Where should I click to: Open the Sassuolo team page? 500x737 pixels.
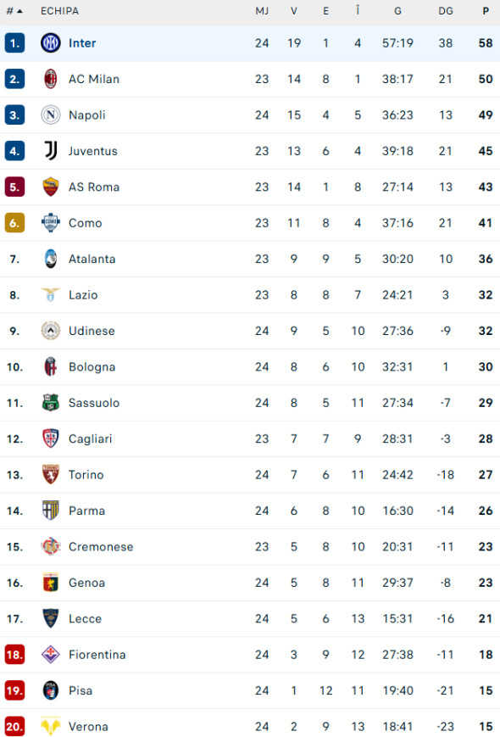click(x=93, y=403)
